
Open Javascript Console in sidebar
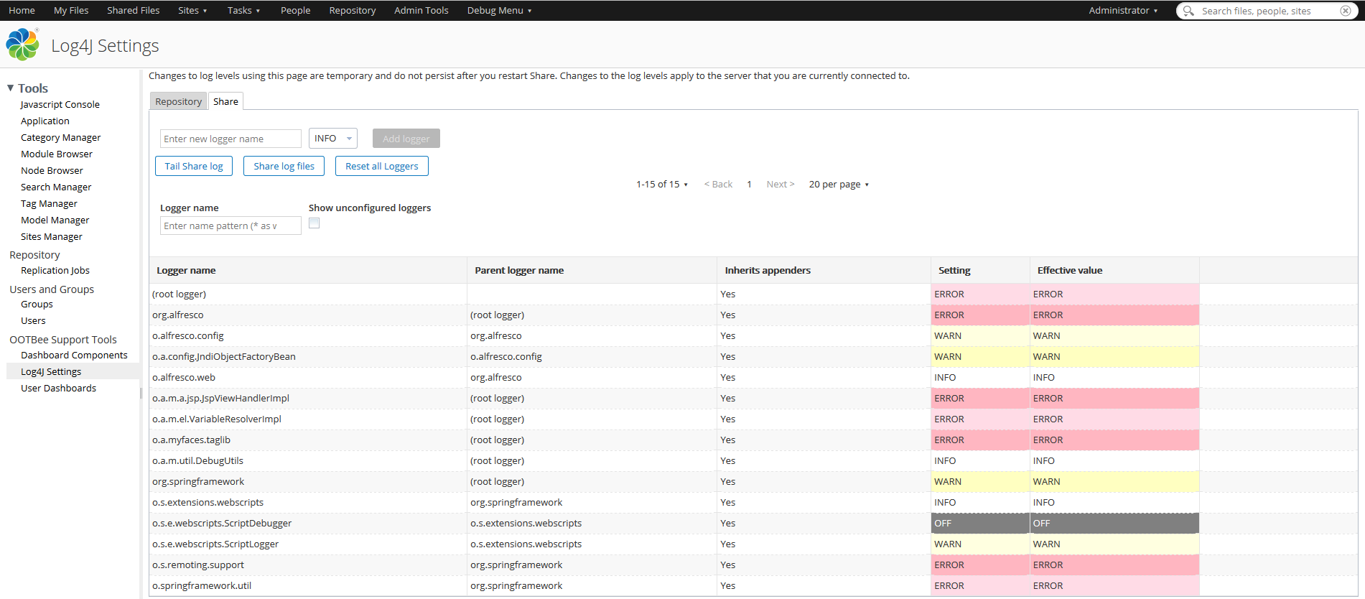pos(60,105)
